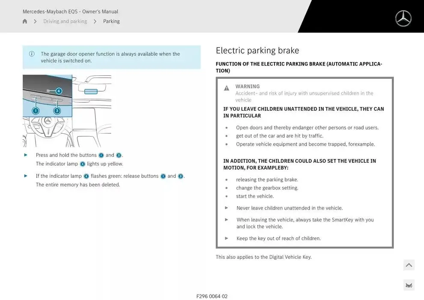Image resolution: width=424 pixels, height=300 pixels.
Task: Click callout number 4 in the diagram
Action: point(59,91)
